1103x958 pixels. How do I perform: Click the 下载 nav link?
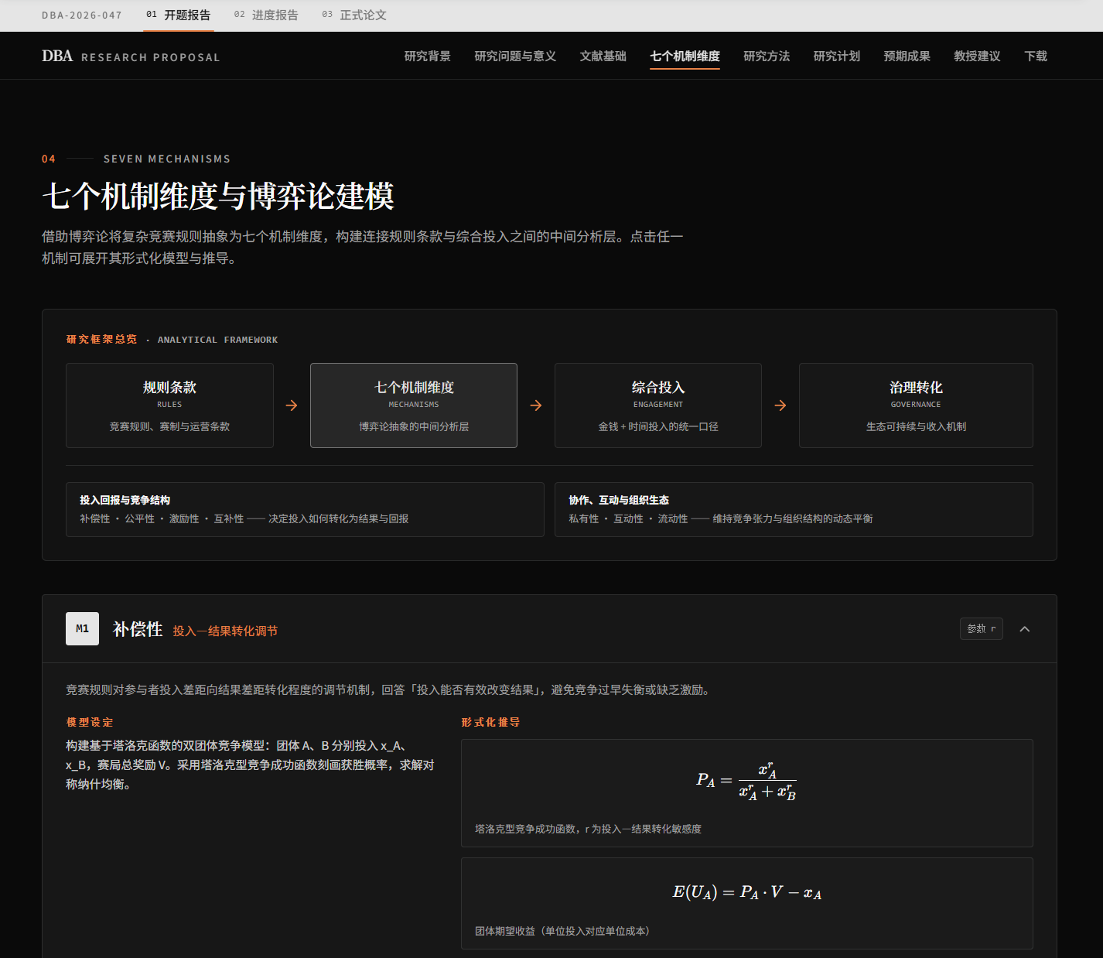click(1036, 56)
